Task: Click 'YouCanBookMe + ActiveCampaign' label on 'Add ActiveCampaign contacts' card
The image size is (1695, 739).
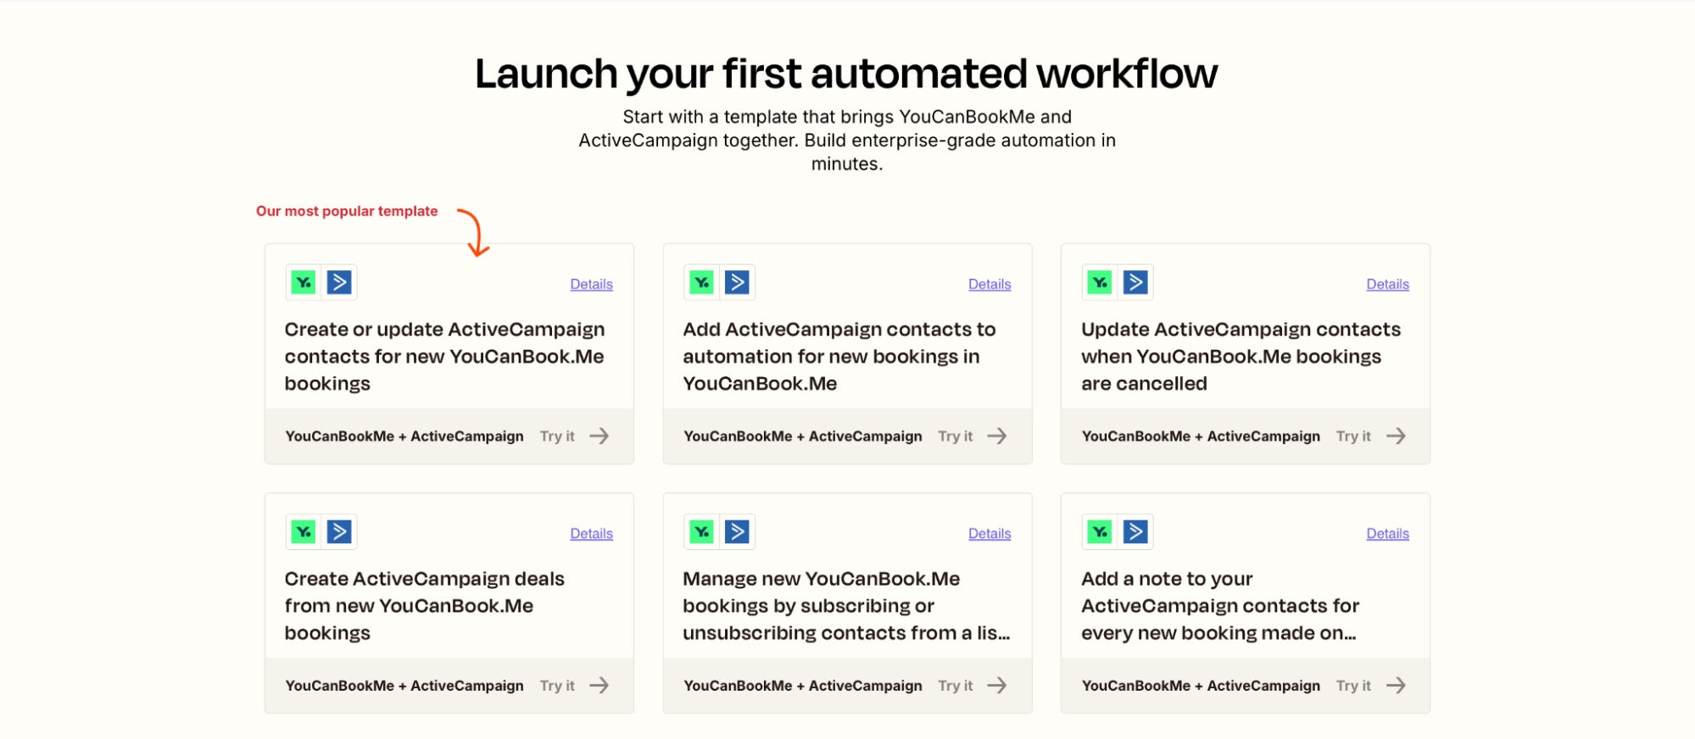Action: tap(802, 436)
